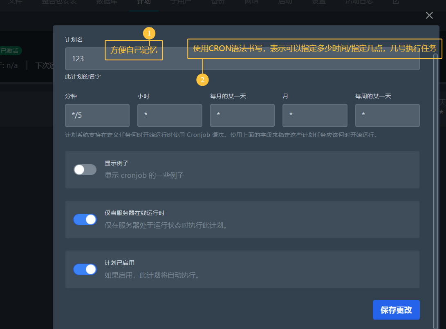Click into the 每月的某一天 input

242,115
